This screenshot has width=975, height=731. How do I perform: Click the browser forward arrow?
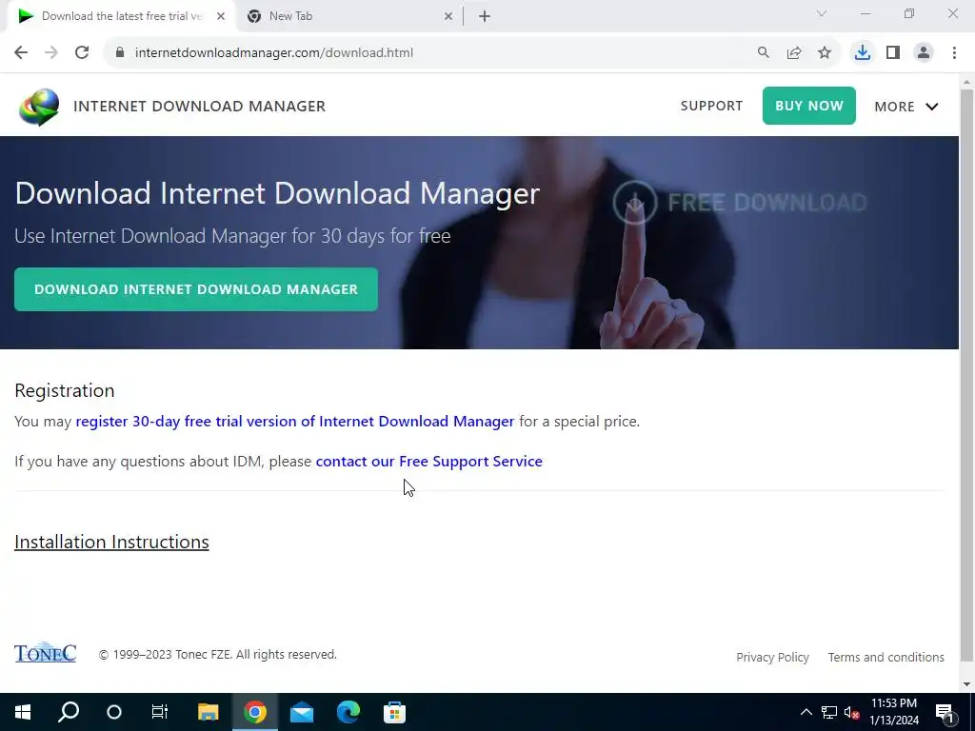point(51,53)
